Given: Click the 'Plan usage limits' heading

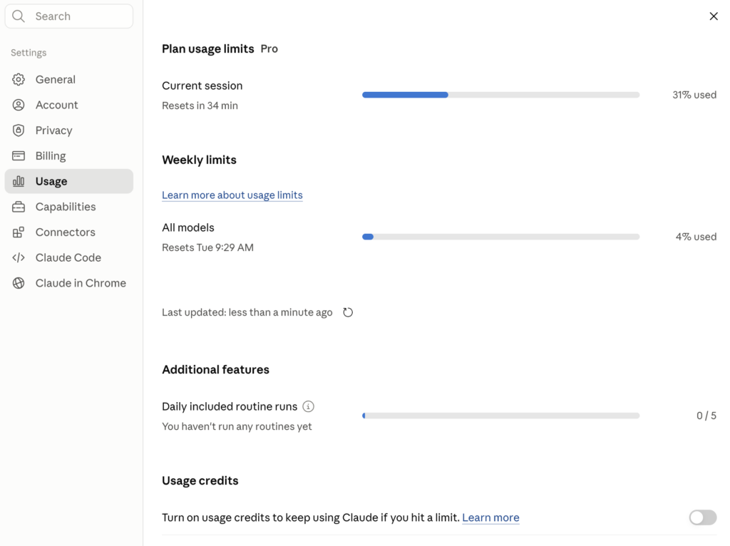Looking at the screenshot, I should (208, 49).
